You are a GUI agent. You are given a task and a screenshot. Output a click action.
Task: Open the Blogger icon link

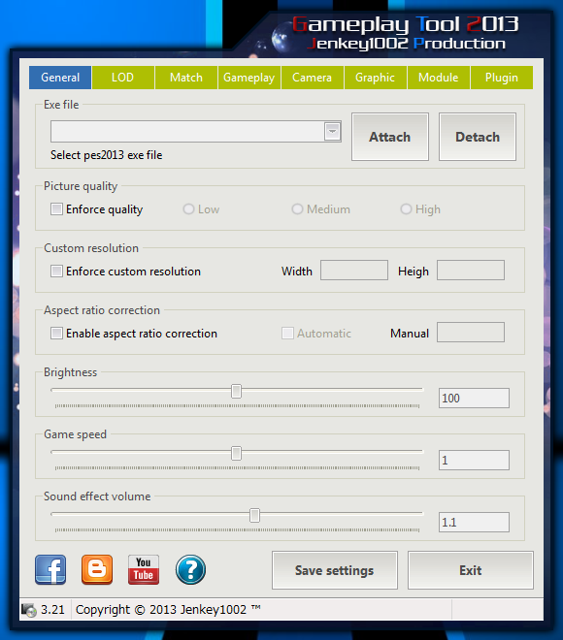(x=97, y=570)
